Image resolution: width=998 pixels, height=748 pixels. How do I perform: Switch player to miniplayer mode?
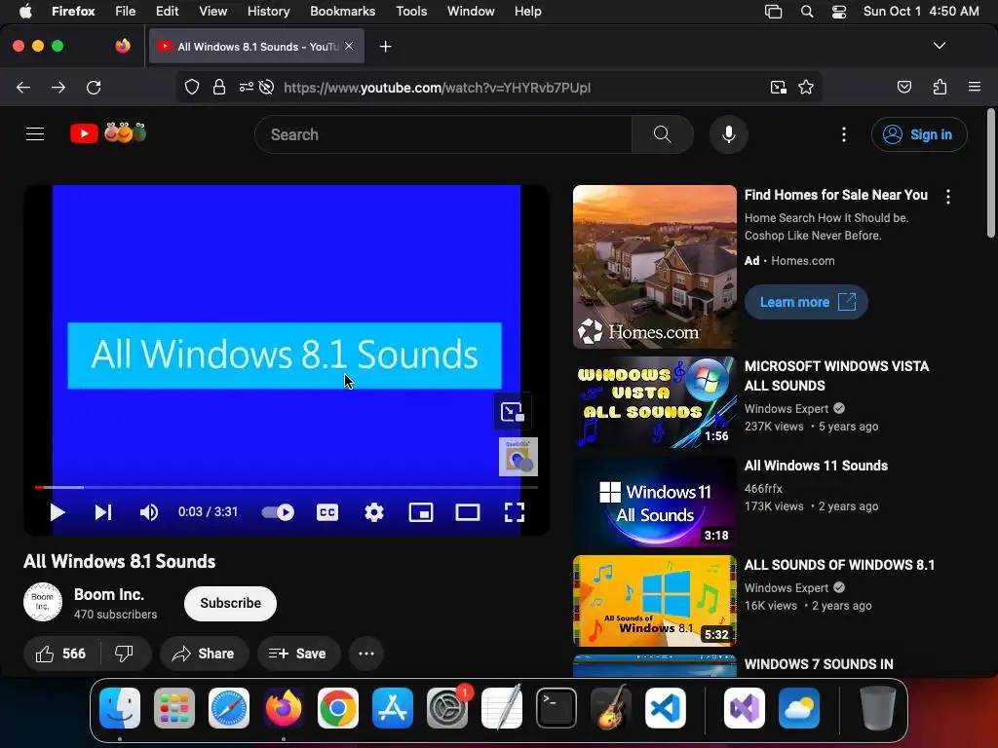421,512
